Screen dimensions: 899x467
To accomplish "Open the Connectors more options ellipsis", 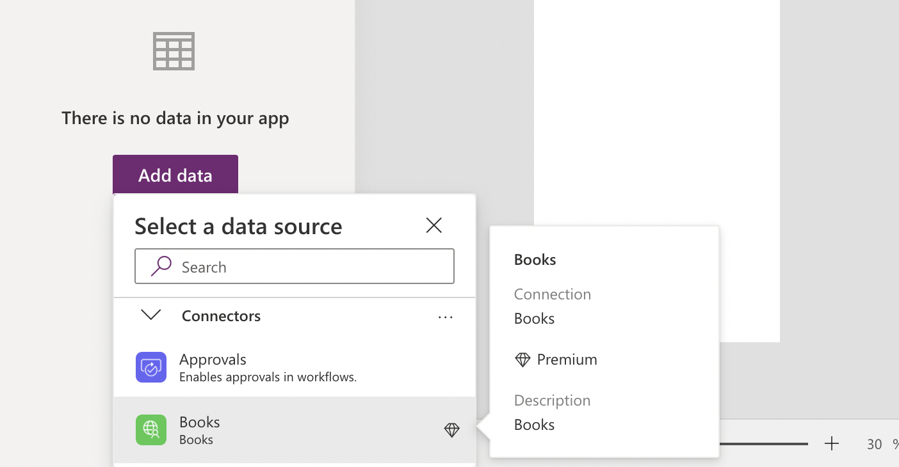I will tap(446, 317).
